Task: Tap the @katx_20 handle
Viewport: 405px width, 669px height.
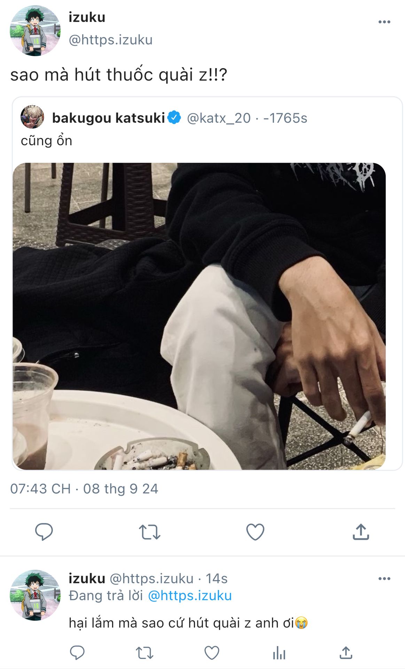Action: tap(219, 118)
